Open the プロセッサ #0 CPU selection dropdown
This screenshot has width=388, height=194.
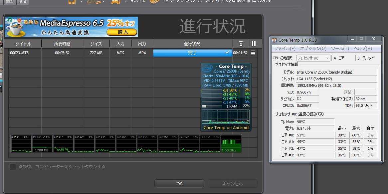313,58
